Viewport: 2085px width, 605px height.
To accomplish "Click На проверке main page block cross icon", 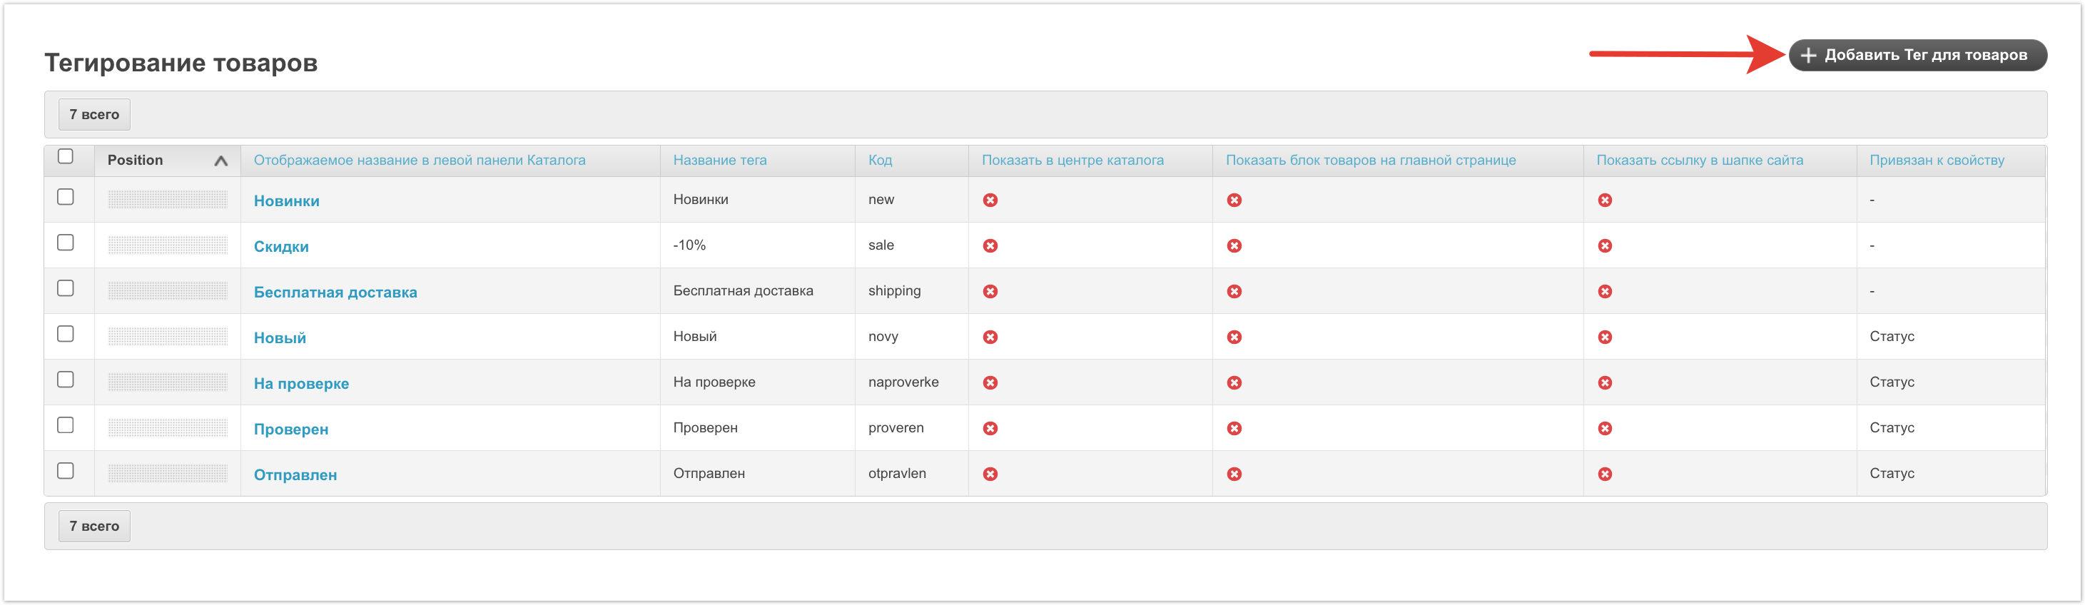I will coord(1234,382).
